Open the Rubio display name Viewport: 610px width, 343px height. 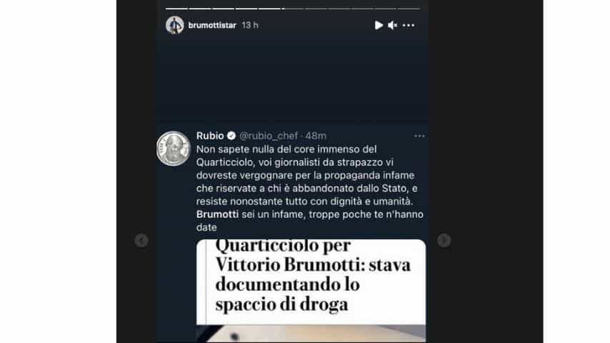pos(210,136)
